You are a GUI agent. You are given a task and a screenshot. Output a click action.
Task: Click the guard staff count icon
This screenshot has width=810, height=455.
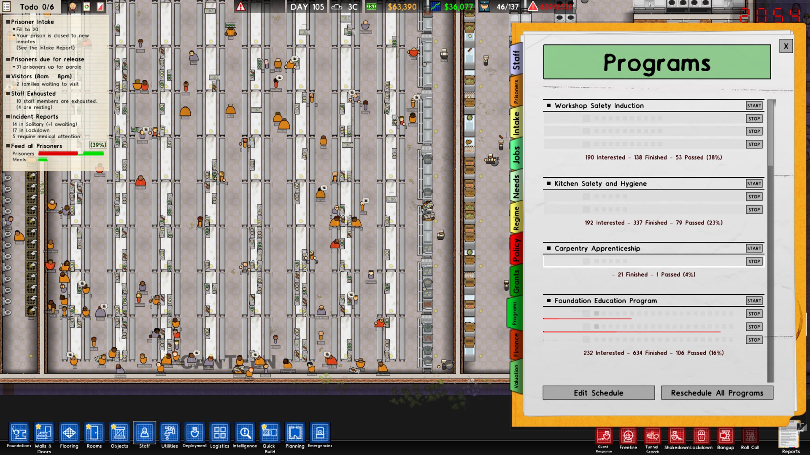[x=485, y=7]
